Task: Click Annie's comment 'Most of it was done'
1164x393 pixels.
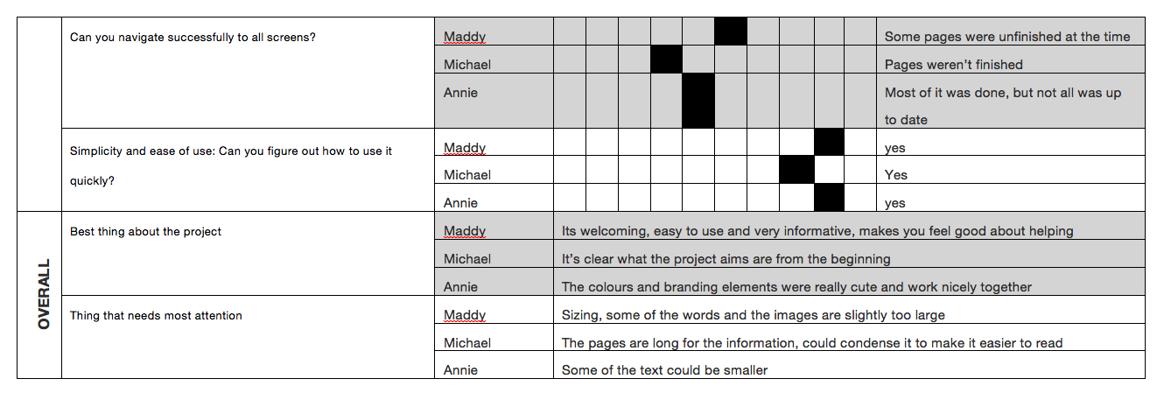Action: tap(1002, 93)
